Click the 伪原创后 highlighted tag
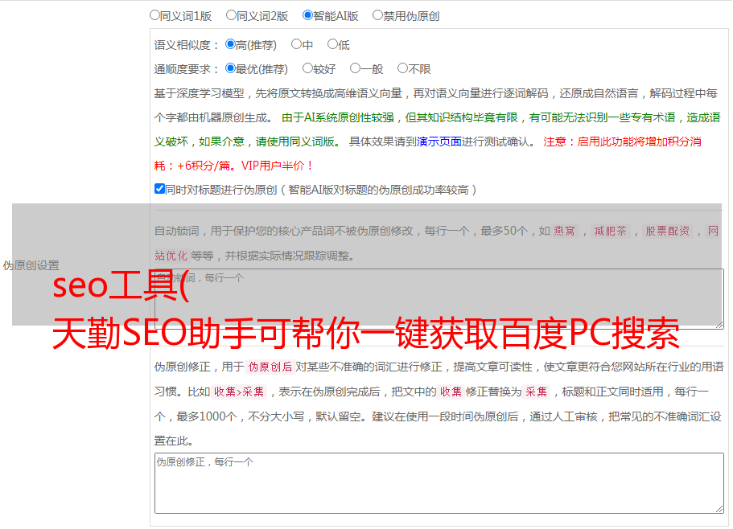Viewport: 733px width, 529px height. pyautogui.click(x=270, y=367)
